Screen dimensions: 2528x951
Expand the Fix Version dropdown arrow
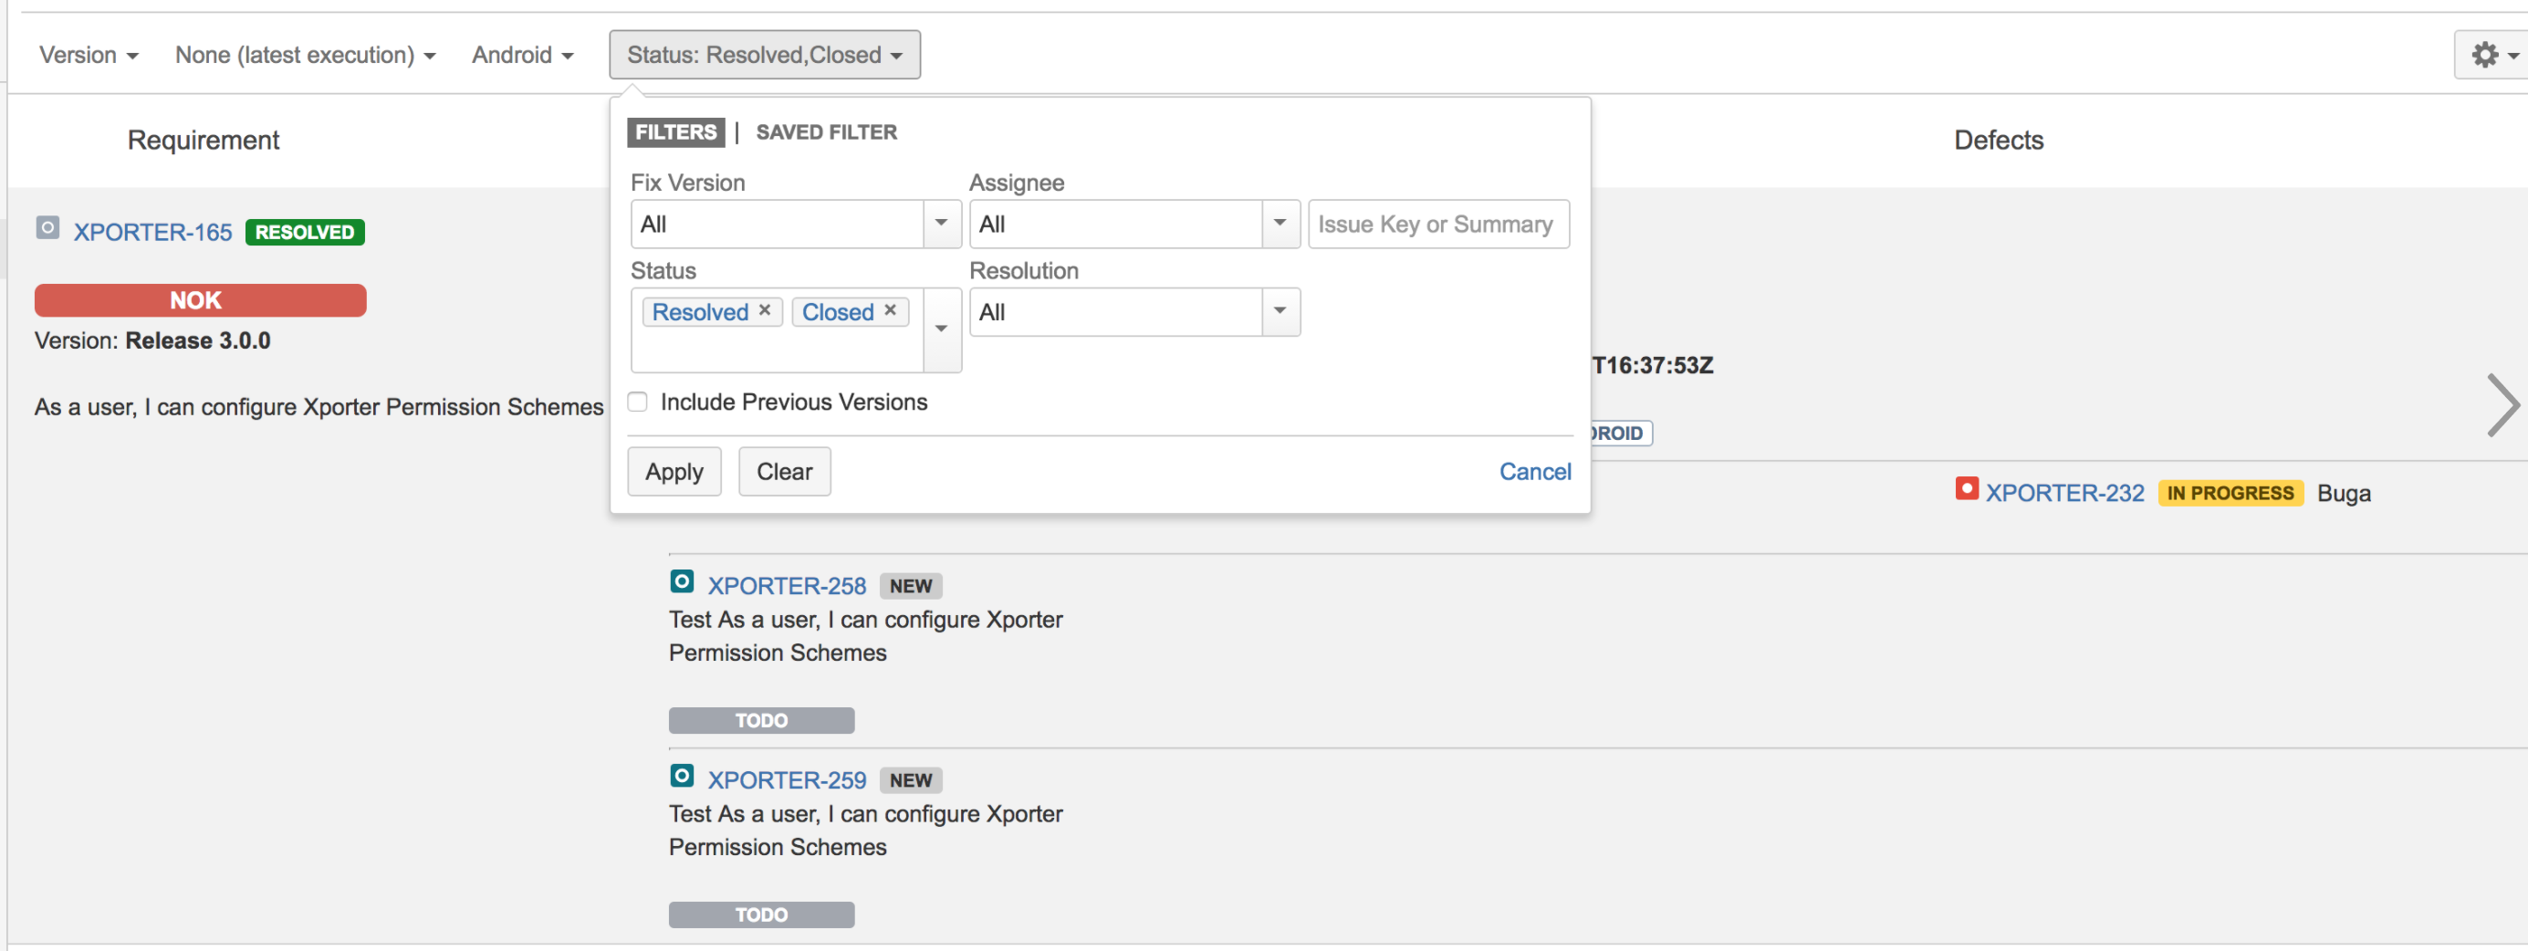click(942, 224)
